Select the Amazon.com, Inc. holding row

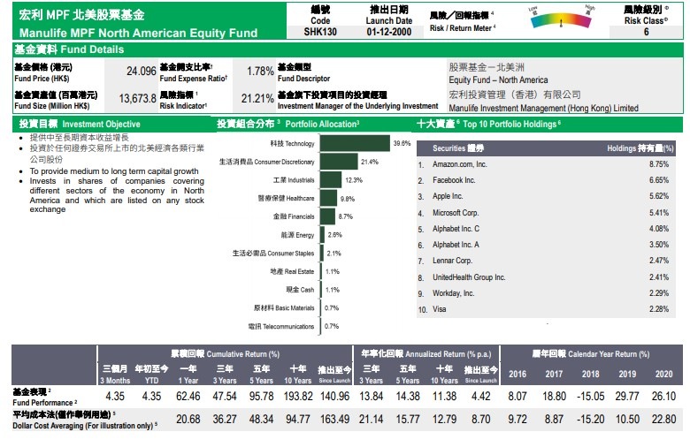click(546, 164)
